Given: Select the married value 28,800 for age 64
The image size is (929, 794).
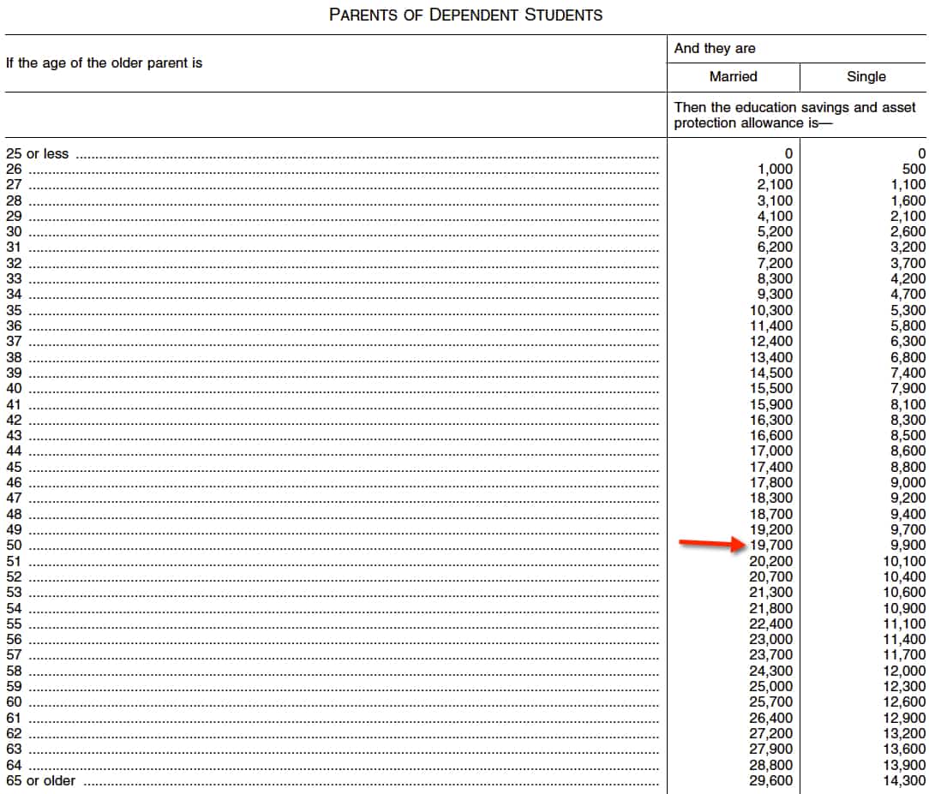Looking at the screenshot, I should click(x=770, y=765).
